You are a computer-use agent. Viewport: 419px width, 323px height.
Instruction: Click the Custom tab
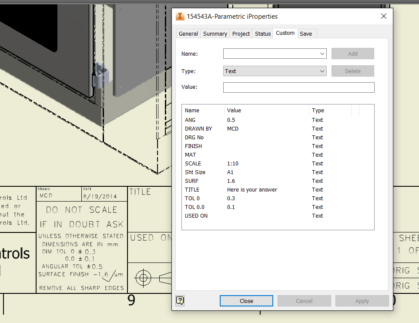pos(285,33)
